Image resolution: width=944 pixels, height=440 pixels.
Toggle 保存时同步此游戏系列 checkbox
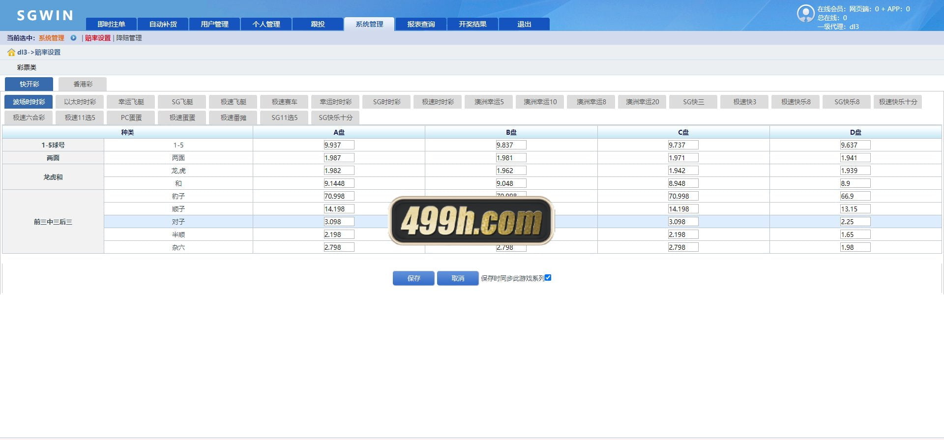(548, 278)
